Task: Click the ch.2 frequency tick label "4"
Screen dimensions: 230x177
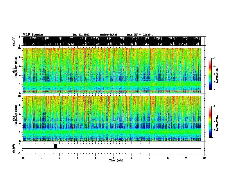Action: (x=20, y=123)
